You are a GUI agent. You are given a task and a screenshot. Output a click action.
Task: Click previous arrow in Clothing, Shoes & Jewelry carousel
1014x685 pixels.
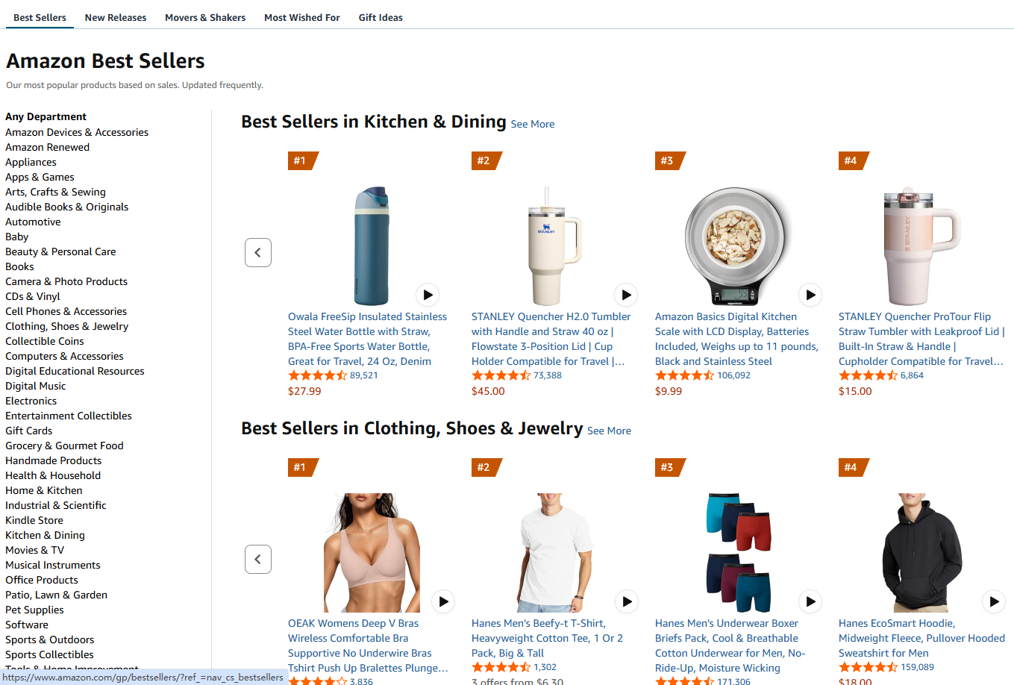point(258,559)
